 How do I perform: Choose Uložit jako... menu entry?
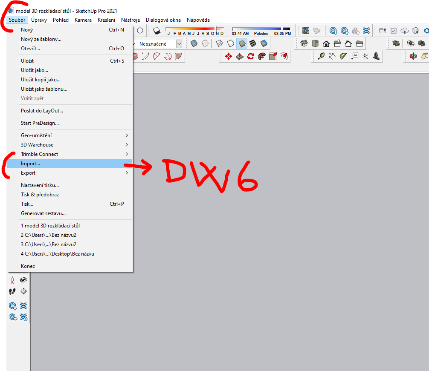coord(70,70)
